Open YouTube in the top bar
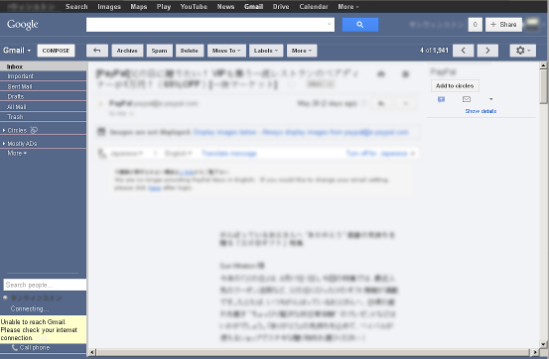The image size is (549, 359). [x=194, y=7]
